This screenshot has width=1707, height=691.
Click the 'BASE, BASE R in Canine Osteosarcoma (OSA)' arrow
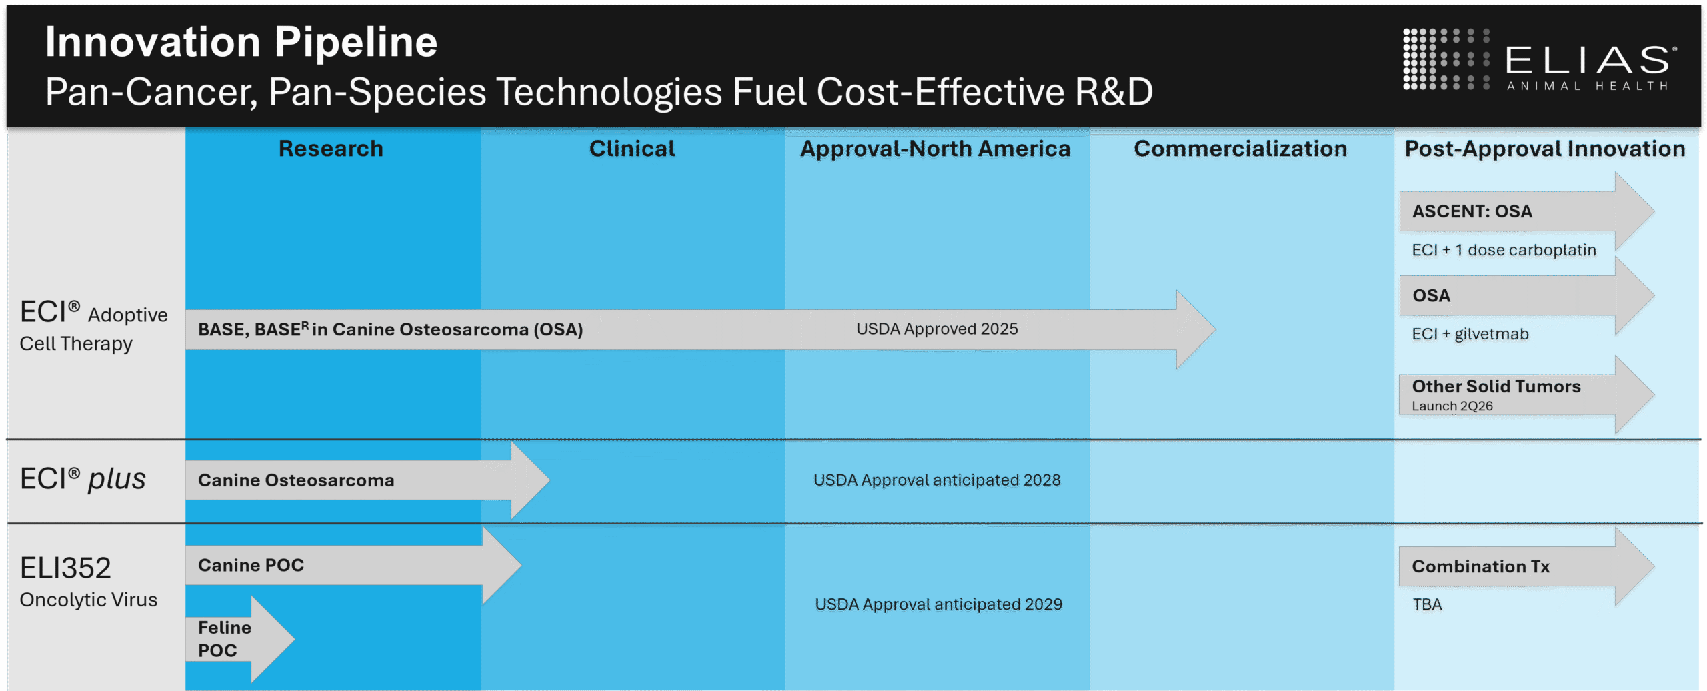click(x=700, y=329)
